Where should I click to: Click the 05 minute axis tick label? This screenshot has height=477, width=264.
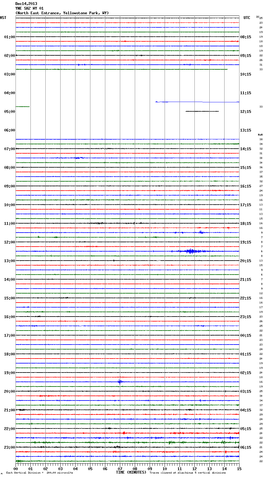coord(90,469)
